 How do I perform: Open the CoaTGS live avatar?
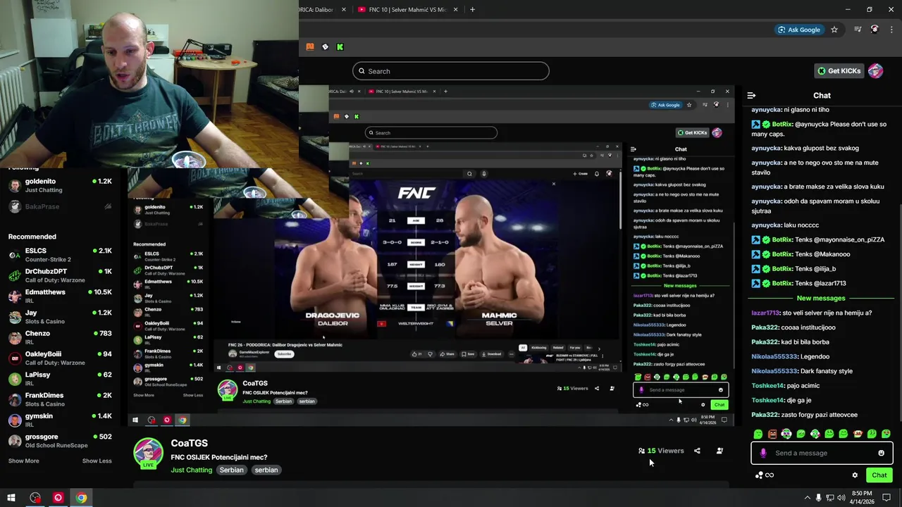click(x=148, y=453)
